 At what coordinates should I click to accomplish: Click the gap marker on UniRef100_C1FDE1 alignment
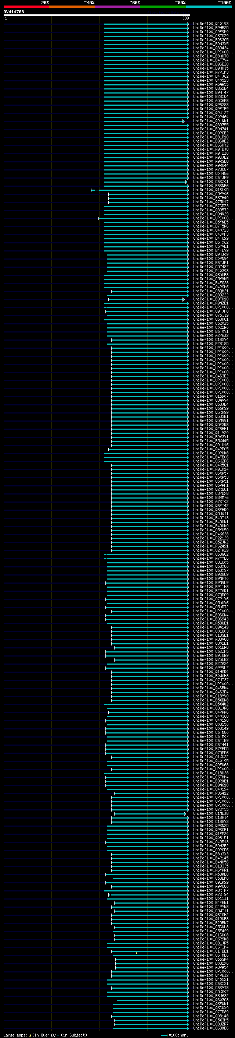coord(136,953)
